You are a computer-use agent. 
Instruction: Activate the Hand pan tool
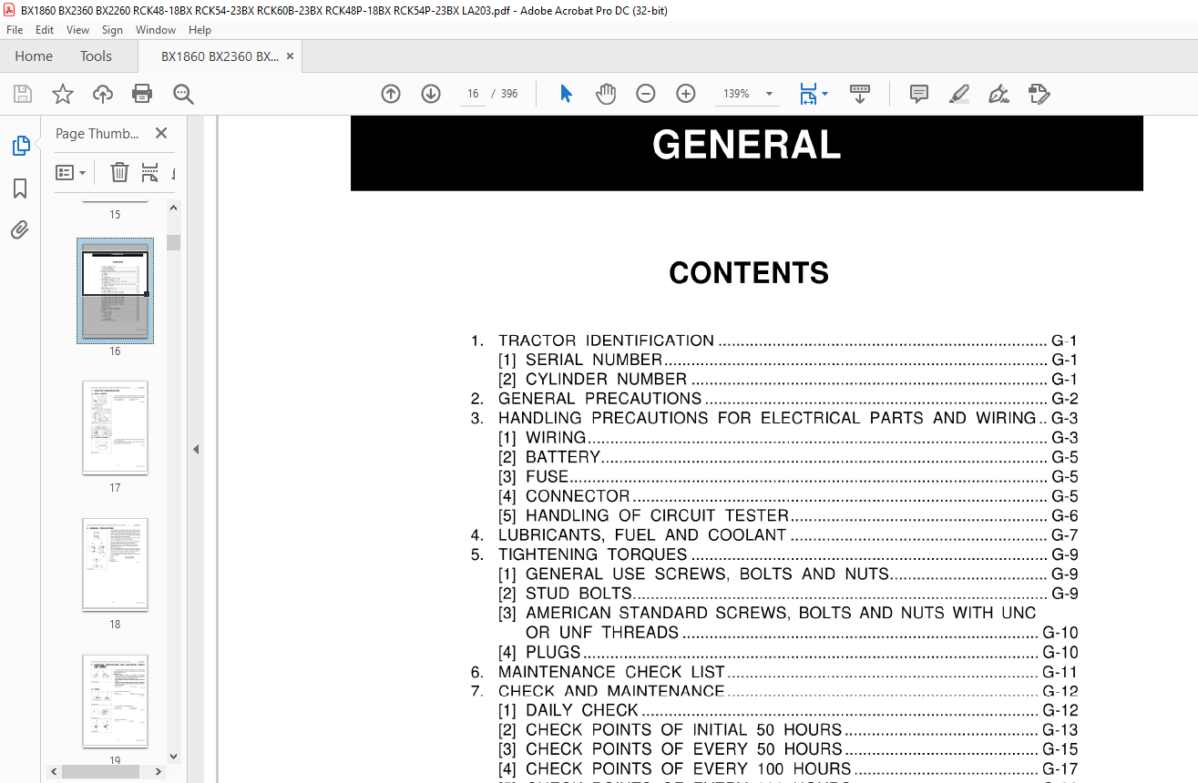(x=606, y=94)
